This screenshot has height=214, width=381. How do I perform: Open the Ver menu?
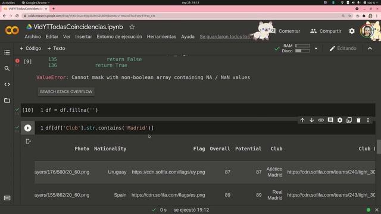[x=67, y=37]
